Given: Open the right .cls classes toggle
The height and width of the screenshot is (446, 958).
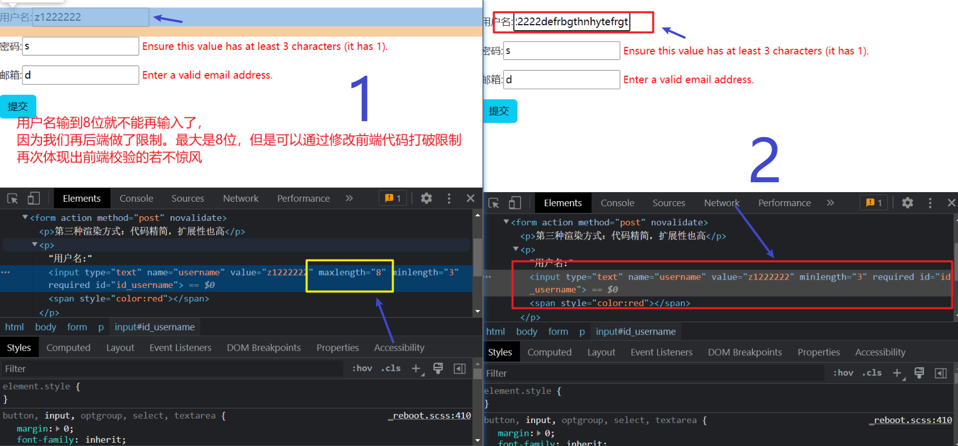Looking at the screenshot, I should click(x=872, y=373).
